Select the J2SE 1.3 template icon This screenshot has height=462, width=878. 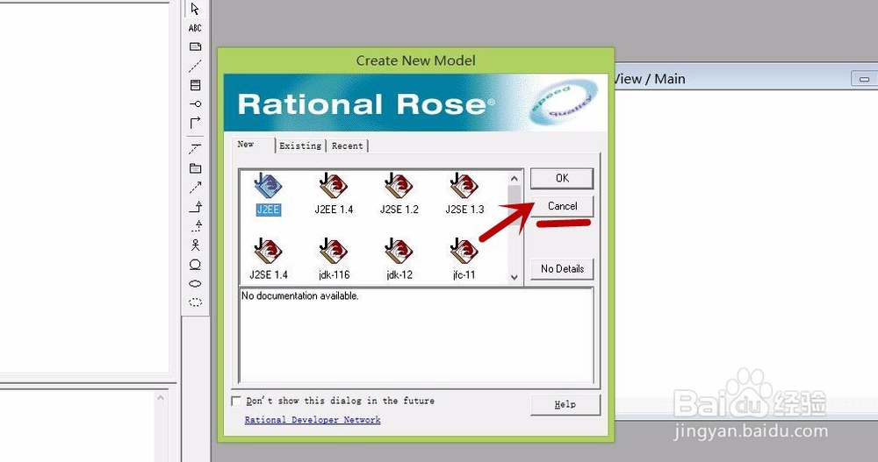point(464,194)
